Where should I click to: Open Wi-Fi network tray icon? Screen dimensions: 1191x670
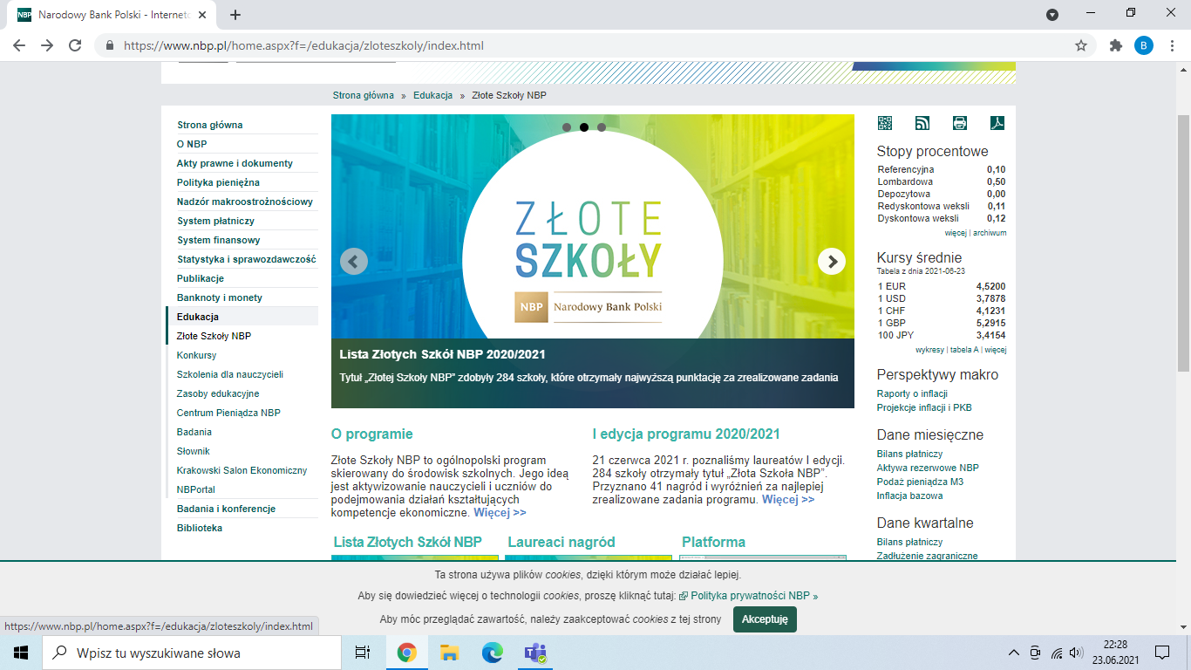point(1056,653)
